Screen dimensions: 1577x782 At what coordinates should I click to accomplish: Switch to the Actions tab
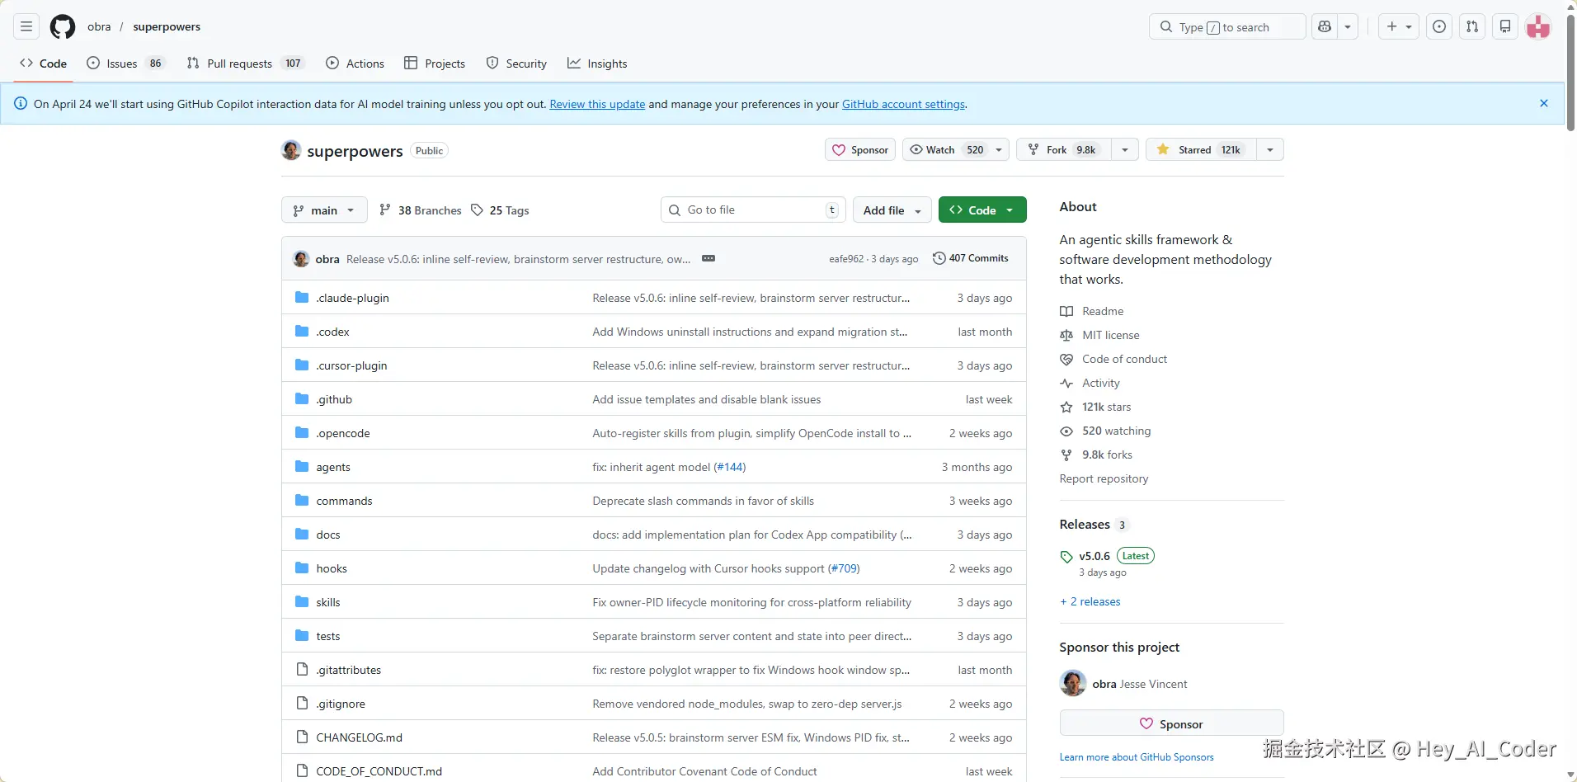pyautogui.click(x=355, y=64)
